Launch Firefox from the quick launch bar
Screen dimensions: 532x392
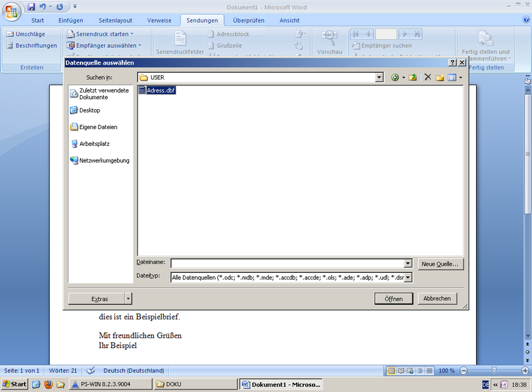click(x=49, y=384)
